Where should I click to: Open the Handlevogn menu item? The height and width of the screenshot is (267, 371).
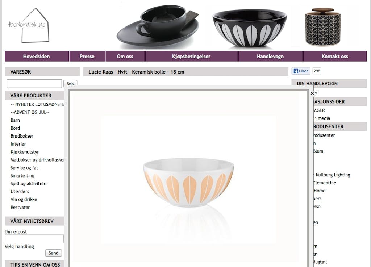point(270,56)
